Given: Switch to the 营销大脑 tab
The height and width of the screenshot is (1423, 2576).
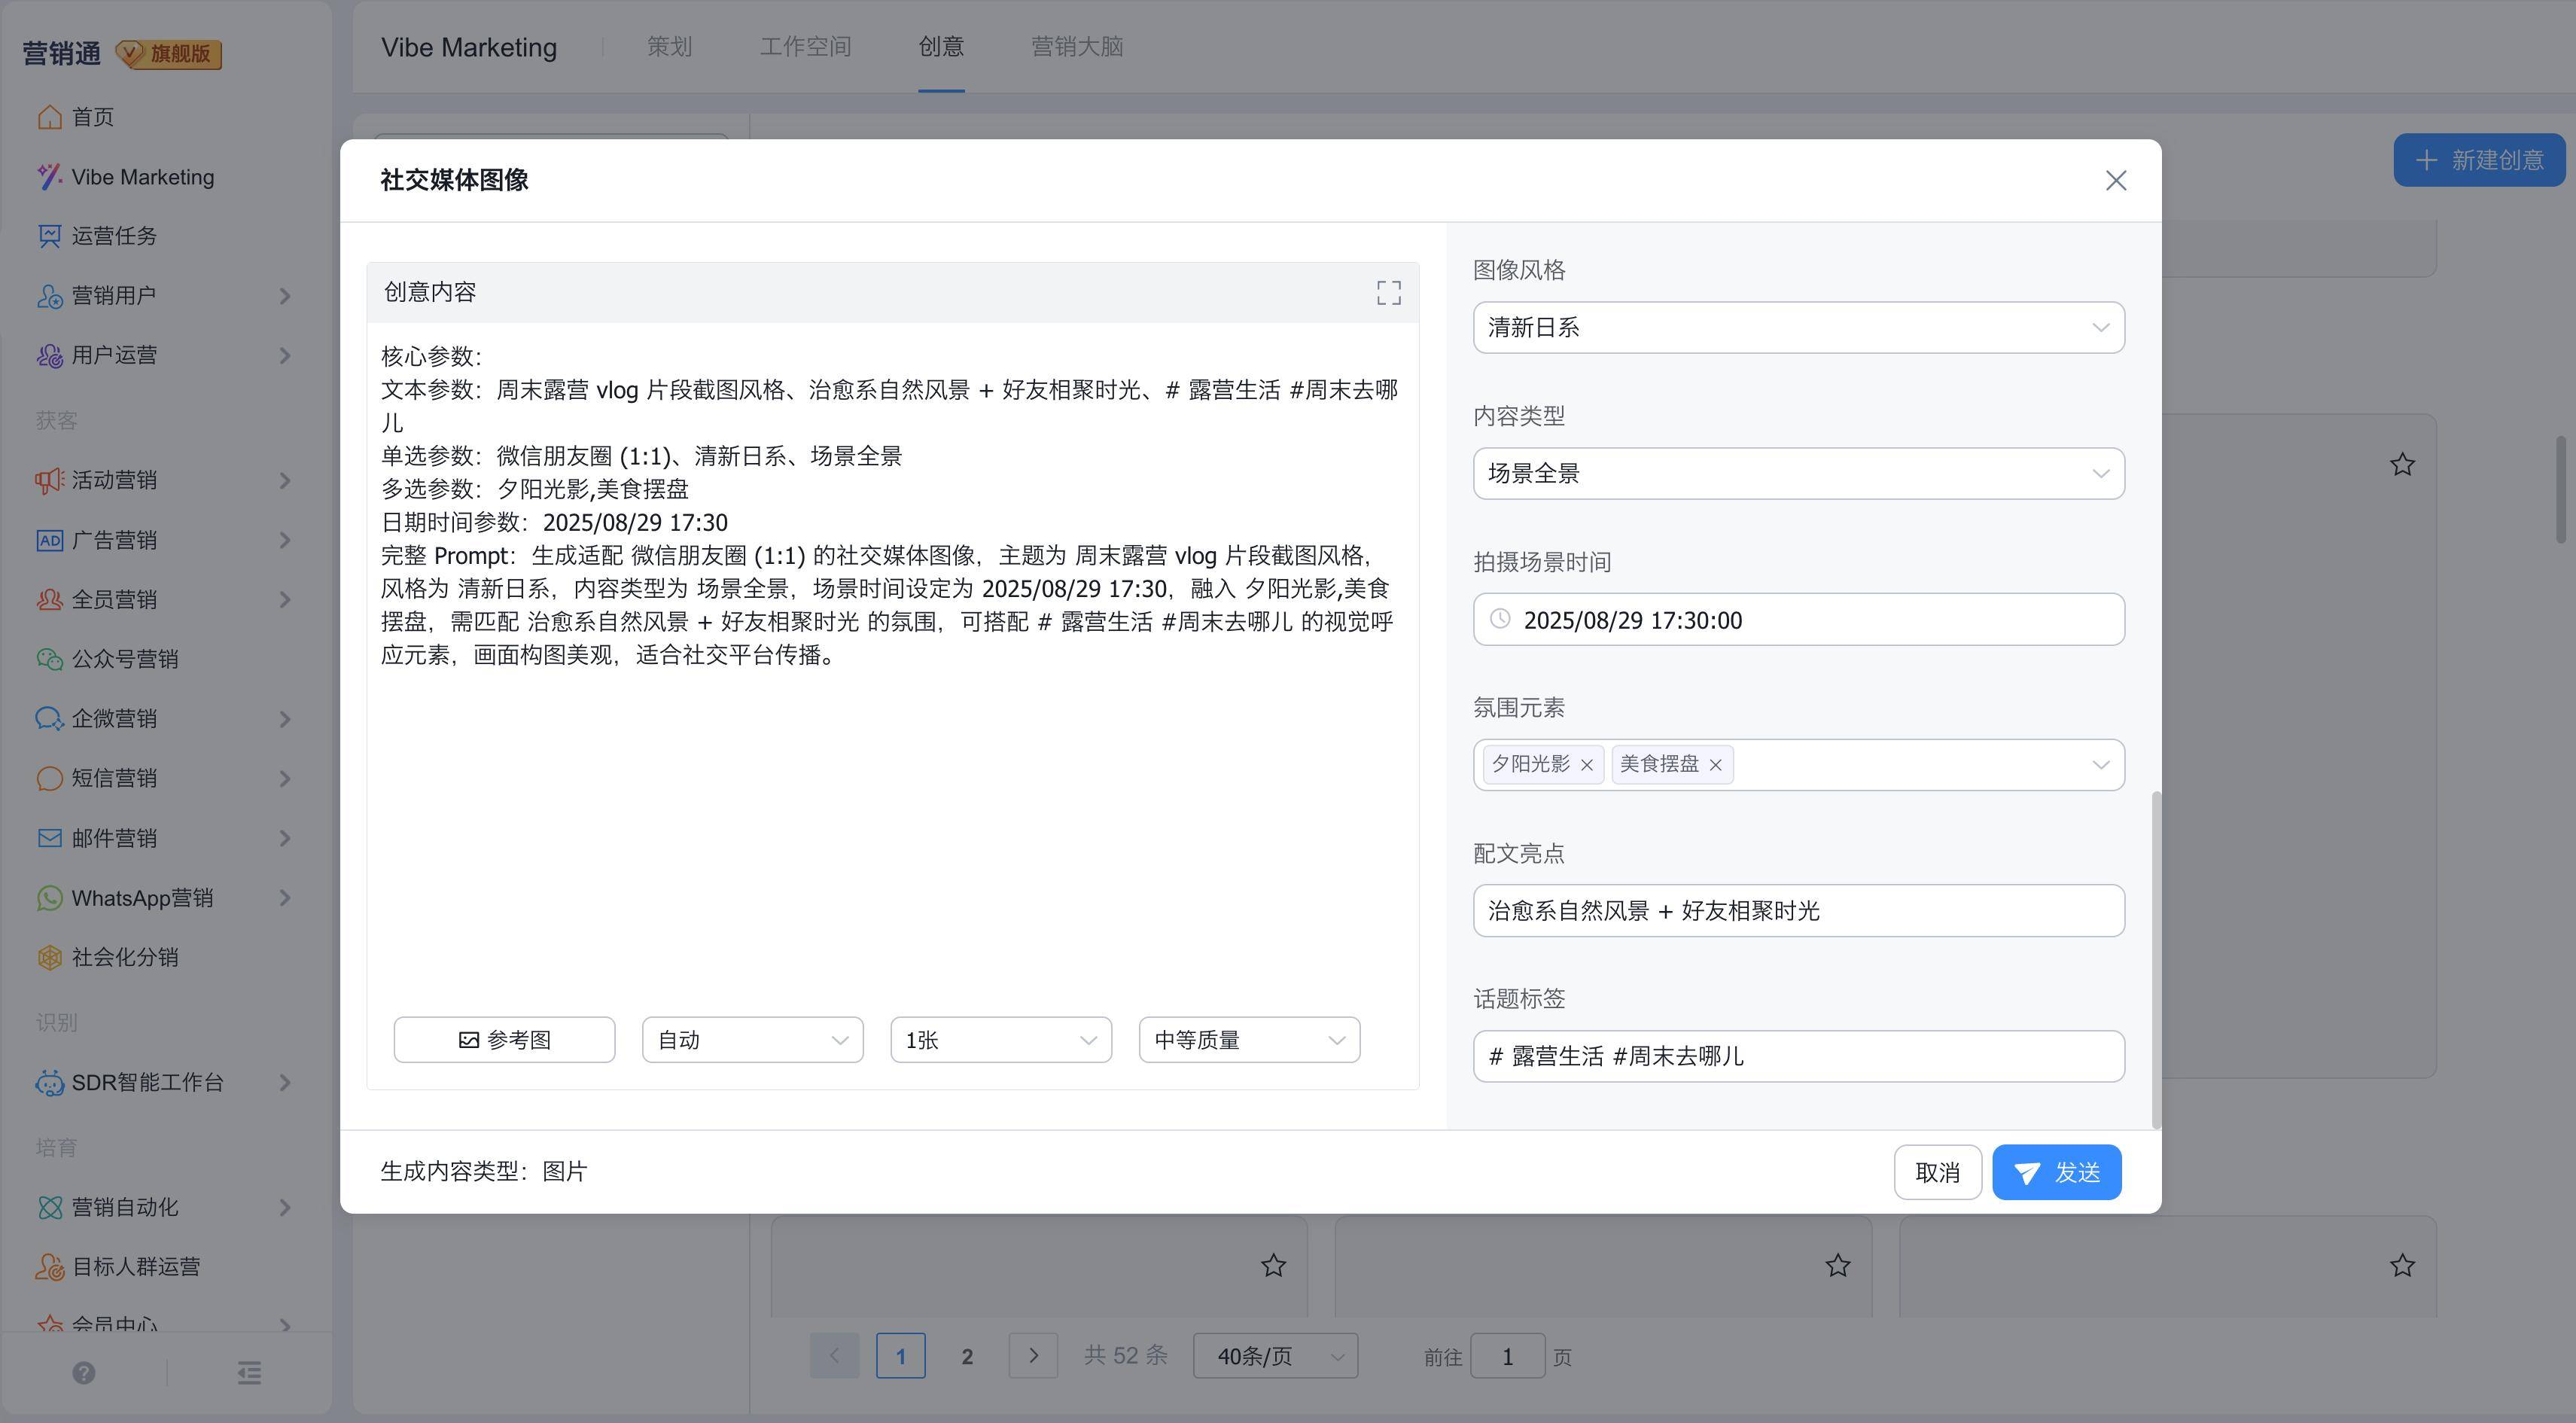Looking at the screenshot, I should [1077, 47].
